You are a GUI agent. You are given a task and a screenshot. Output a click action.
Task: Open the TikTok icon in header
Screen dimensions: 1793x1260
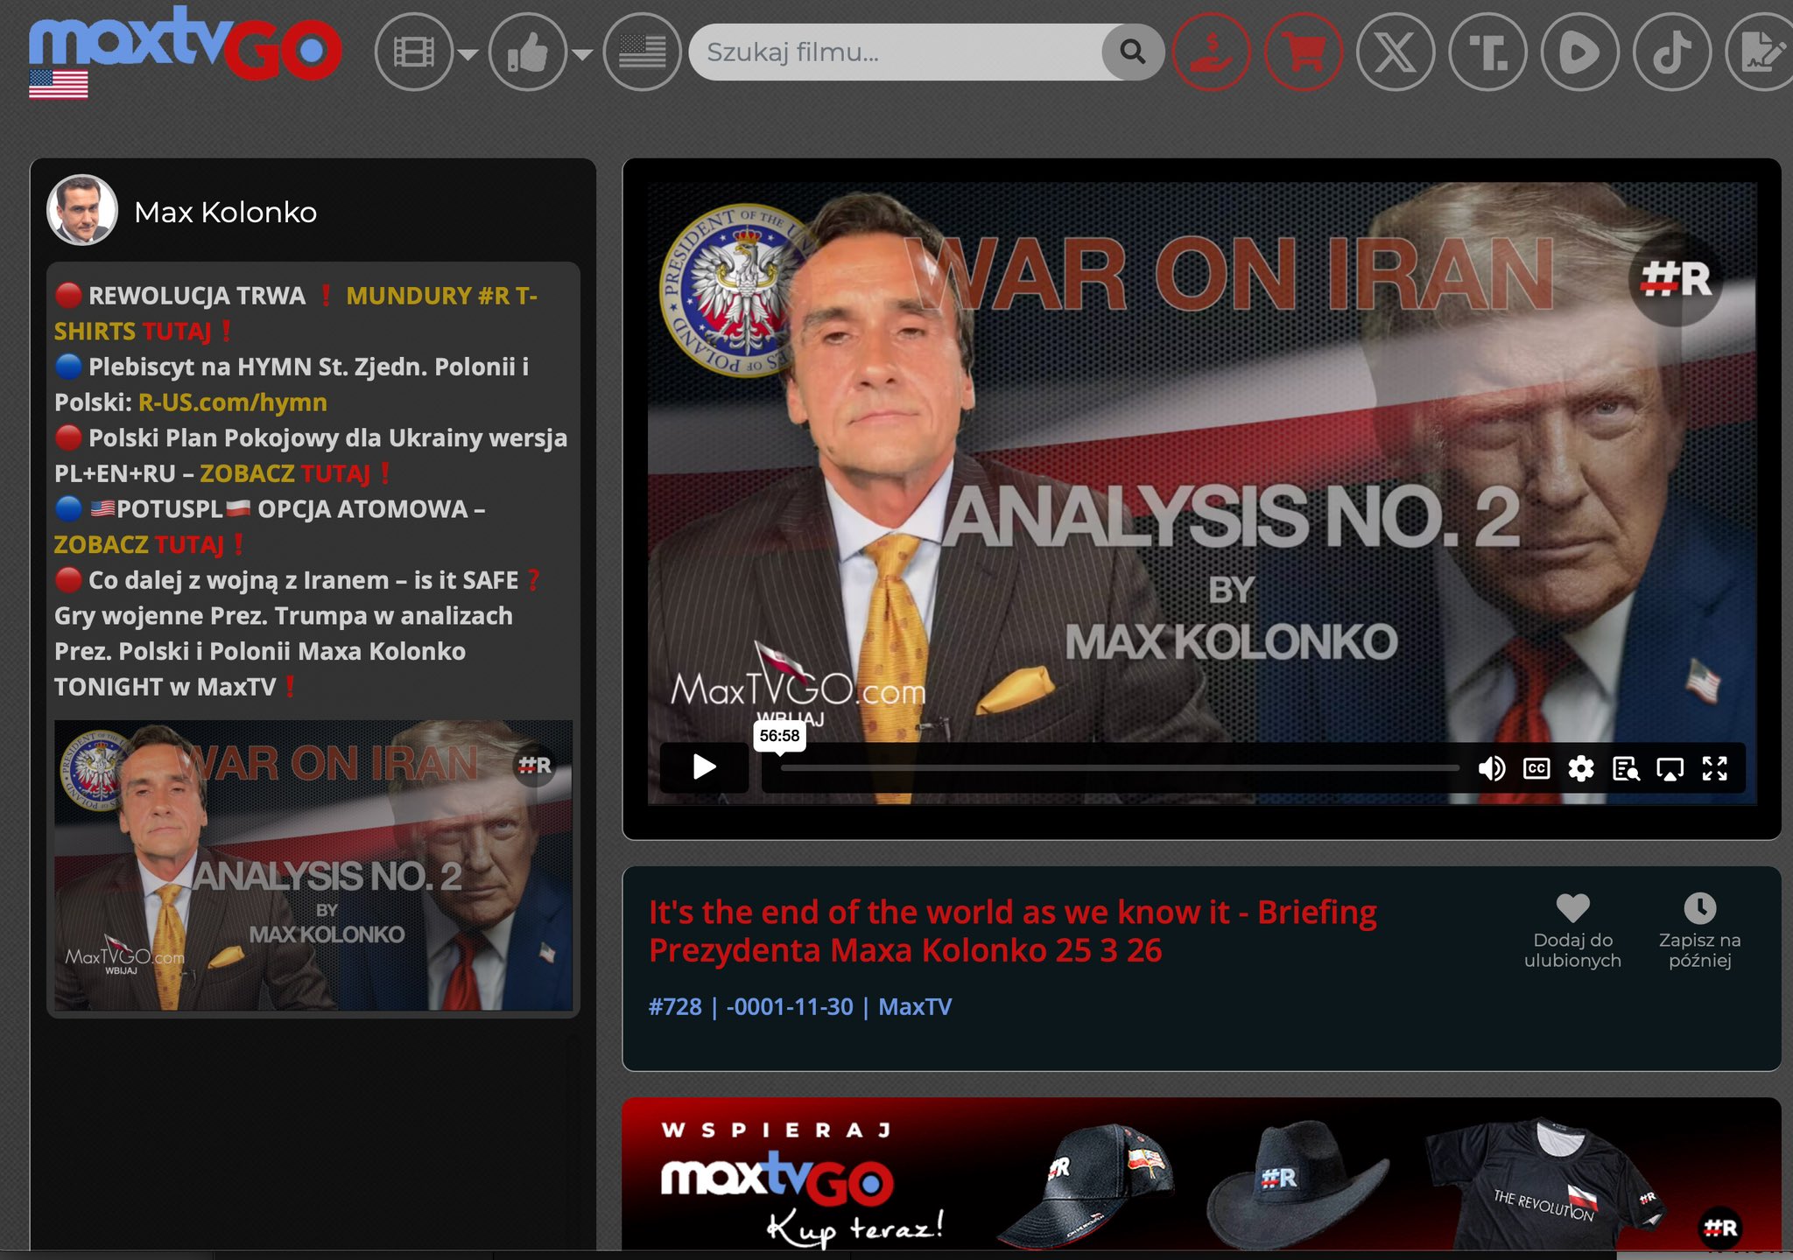pyautogui.click(x=1672, y=53)
